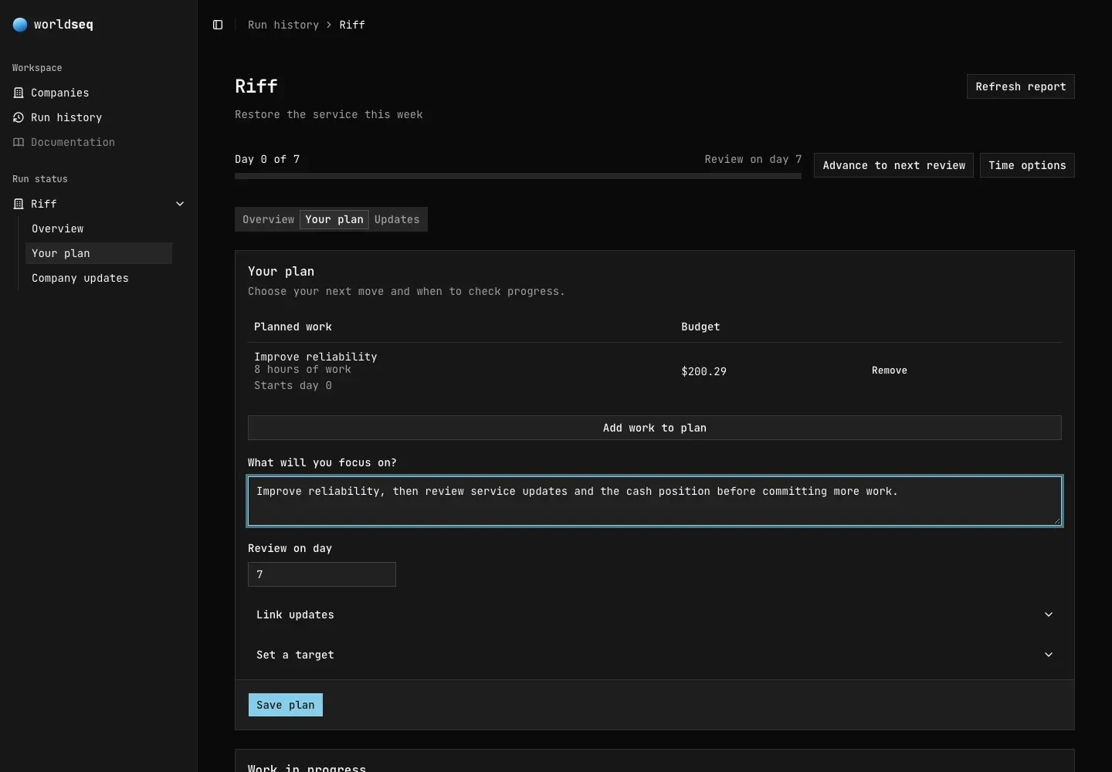The height and width of the screenshot is (772, 1112).
Task: Expand the Link updates section
Action: click(655, 615)
